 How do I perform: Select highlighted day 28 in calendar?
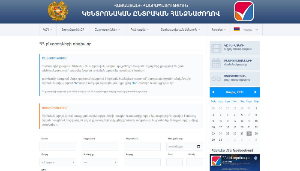[249, 133]
